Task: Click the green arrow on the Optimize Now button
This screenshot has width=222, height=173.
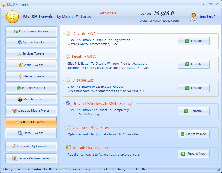Action: point(183,134)
